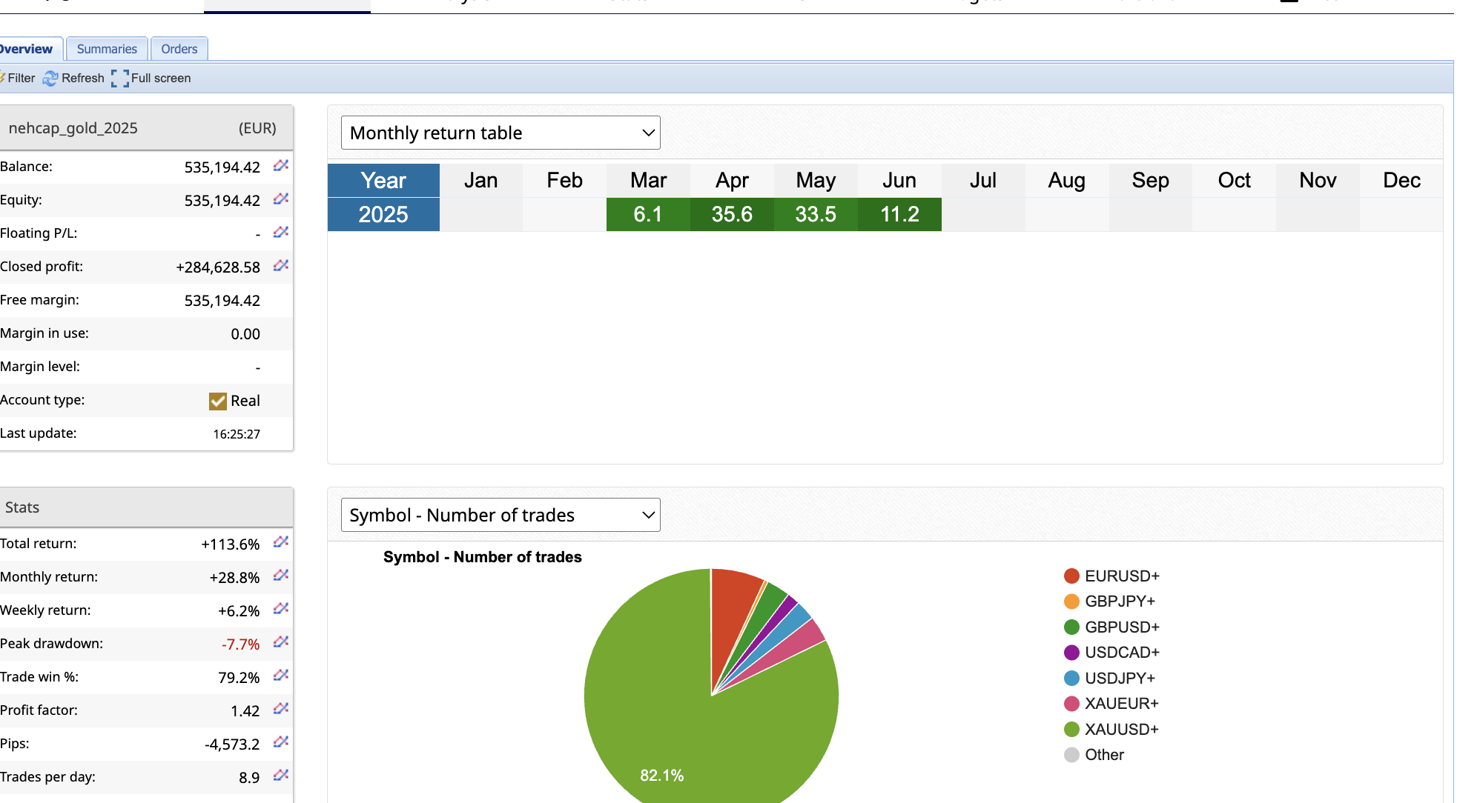Open the Peak drawdown chart icon
This screenshot has height=803, width=1480.
(280, 642)
